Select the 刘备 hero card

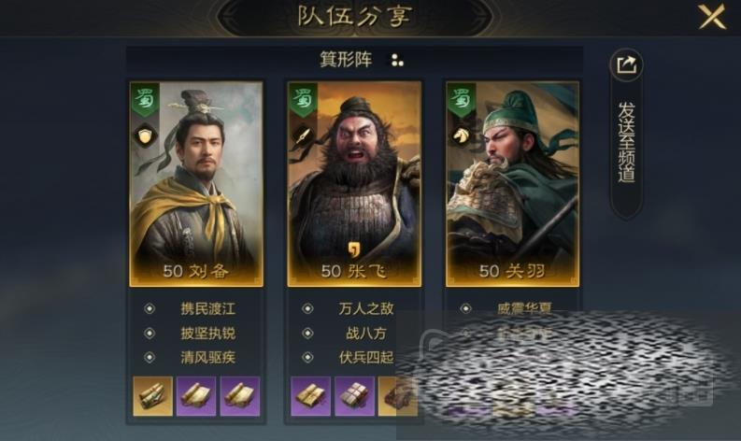pos(196,184)
